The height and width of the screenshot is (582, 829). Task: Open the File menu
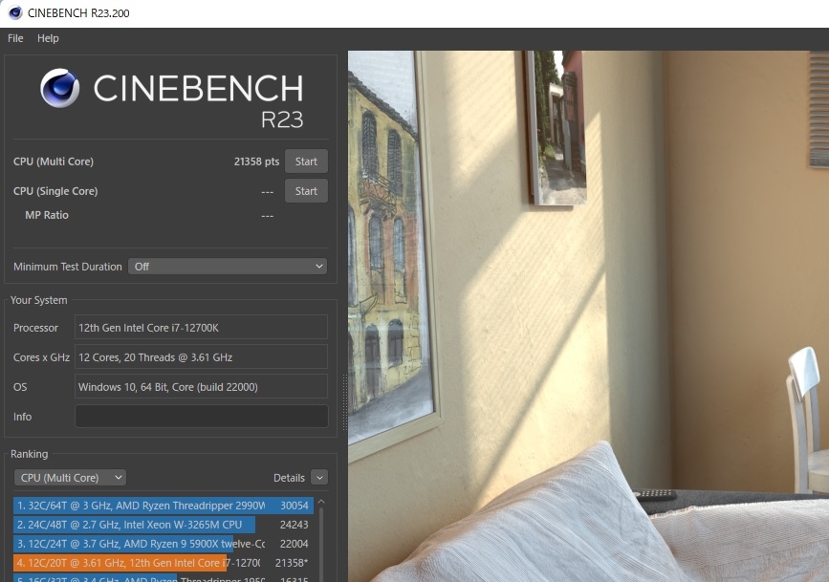click(x=15, y=38)
